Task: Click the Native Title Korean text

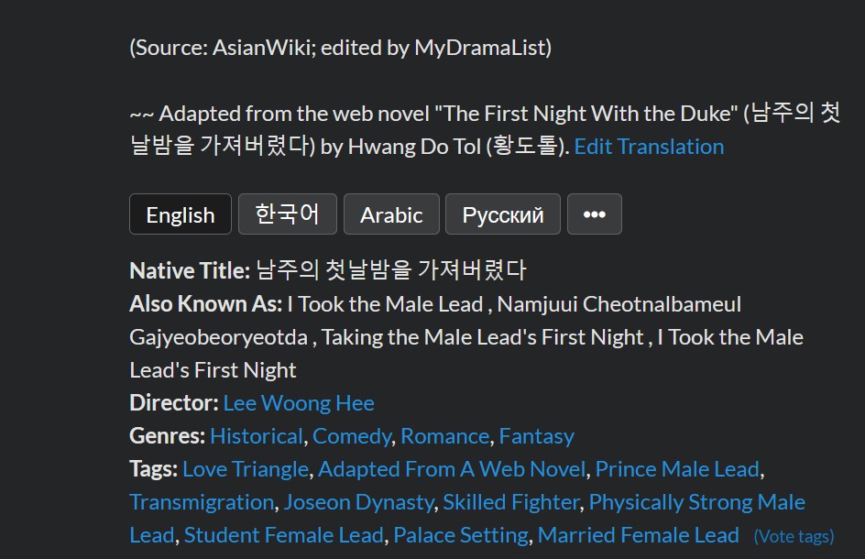Action: 391,270
